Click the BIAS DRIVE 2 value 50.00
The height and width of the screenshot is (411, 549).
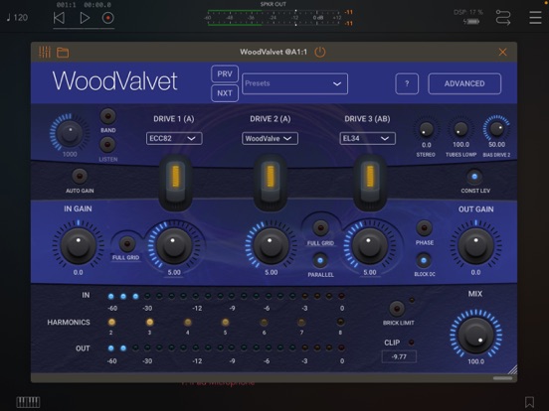point(496,145)
